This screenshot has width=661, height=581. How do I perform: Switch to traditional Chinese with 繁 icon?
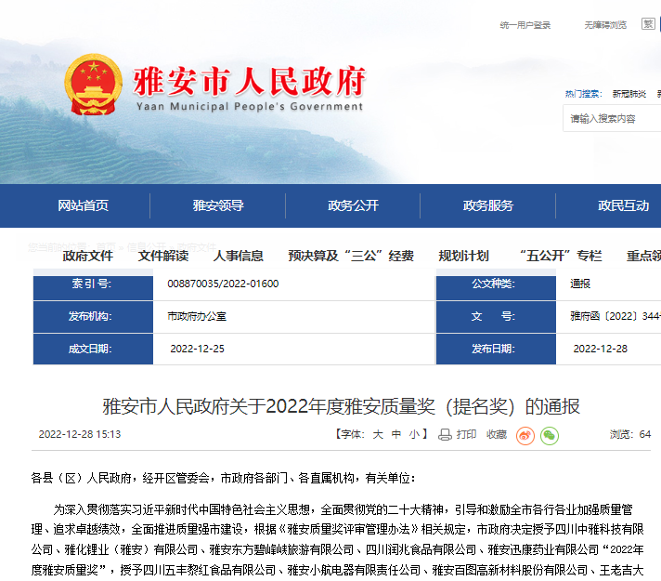(648, 24)
